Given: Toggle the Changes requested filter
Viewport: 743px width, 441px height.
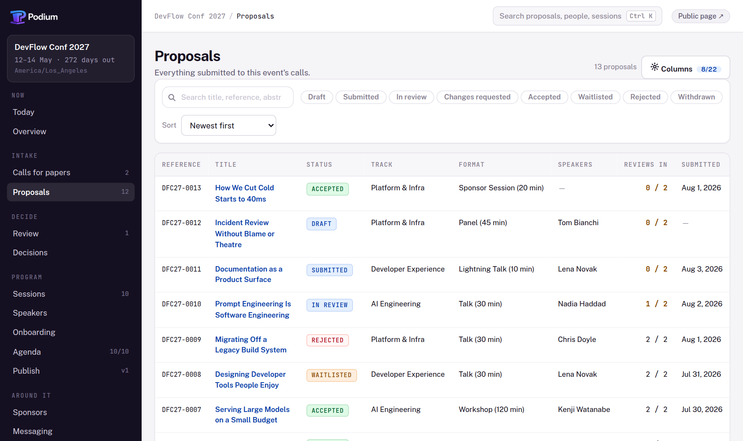Looking at the screenshot, I should point(477,97).
